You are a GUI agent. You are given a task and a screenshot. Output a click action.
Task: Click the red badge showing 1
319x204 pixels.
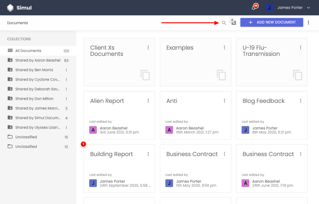tap(83, 144)
